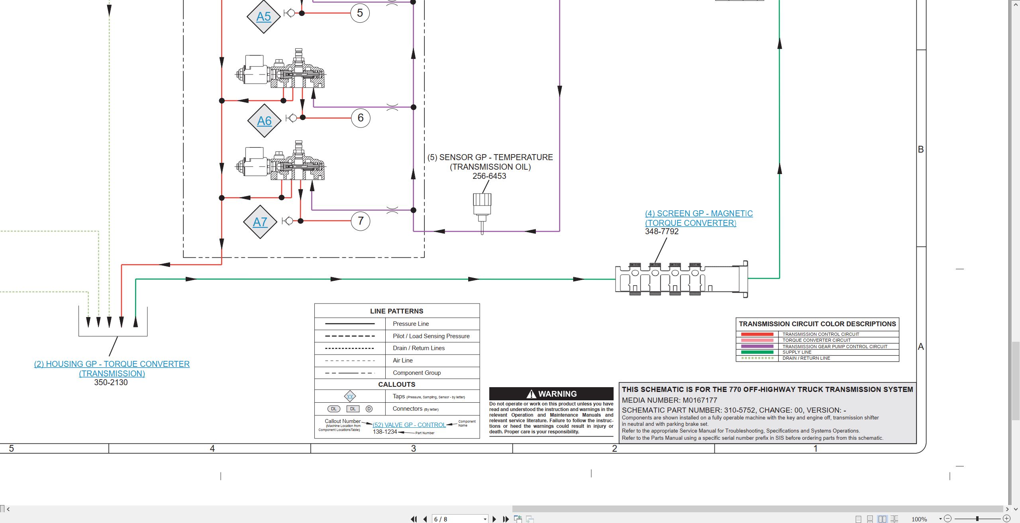Click the part number 350-2130 text
This screenshot has width=1020, height=523.
(x=111, y=382)
